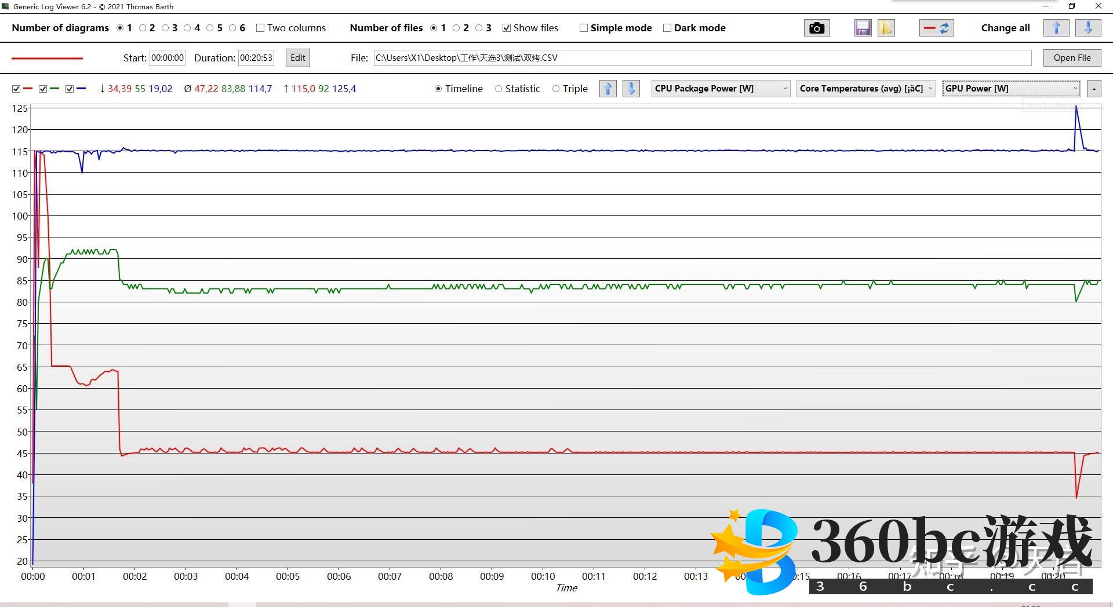Select the Statistic view radio button
This screenshot has height=607, width=1113.
tap(499, 89)
